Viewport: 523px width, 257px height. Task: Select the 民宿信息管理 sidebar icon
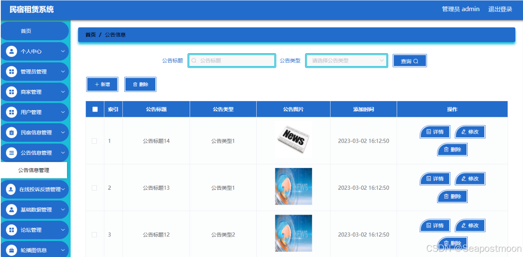tap(10, 132)
